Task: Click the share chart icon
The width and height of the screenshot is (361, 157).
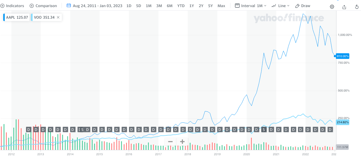Action: (x=344, y=7)
